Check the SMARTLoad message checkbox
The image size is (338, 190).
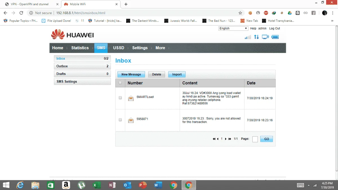[120, 98]
